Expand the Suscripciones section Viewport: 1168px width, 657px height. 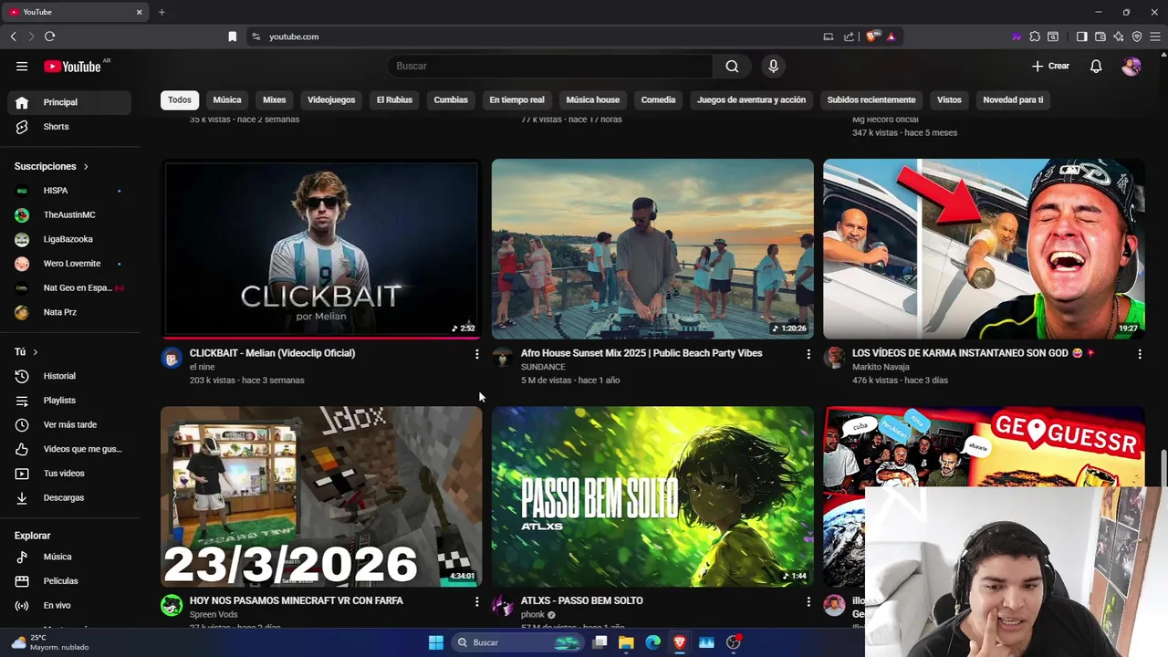coord(52,166)
